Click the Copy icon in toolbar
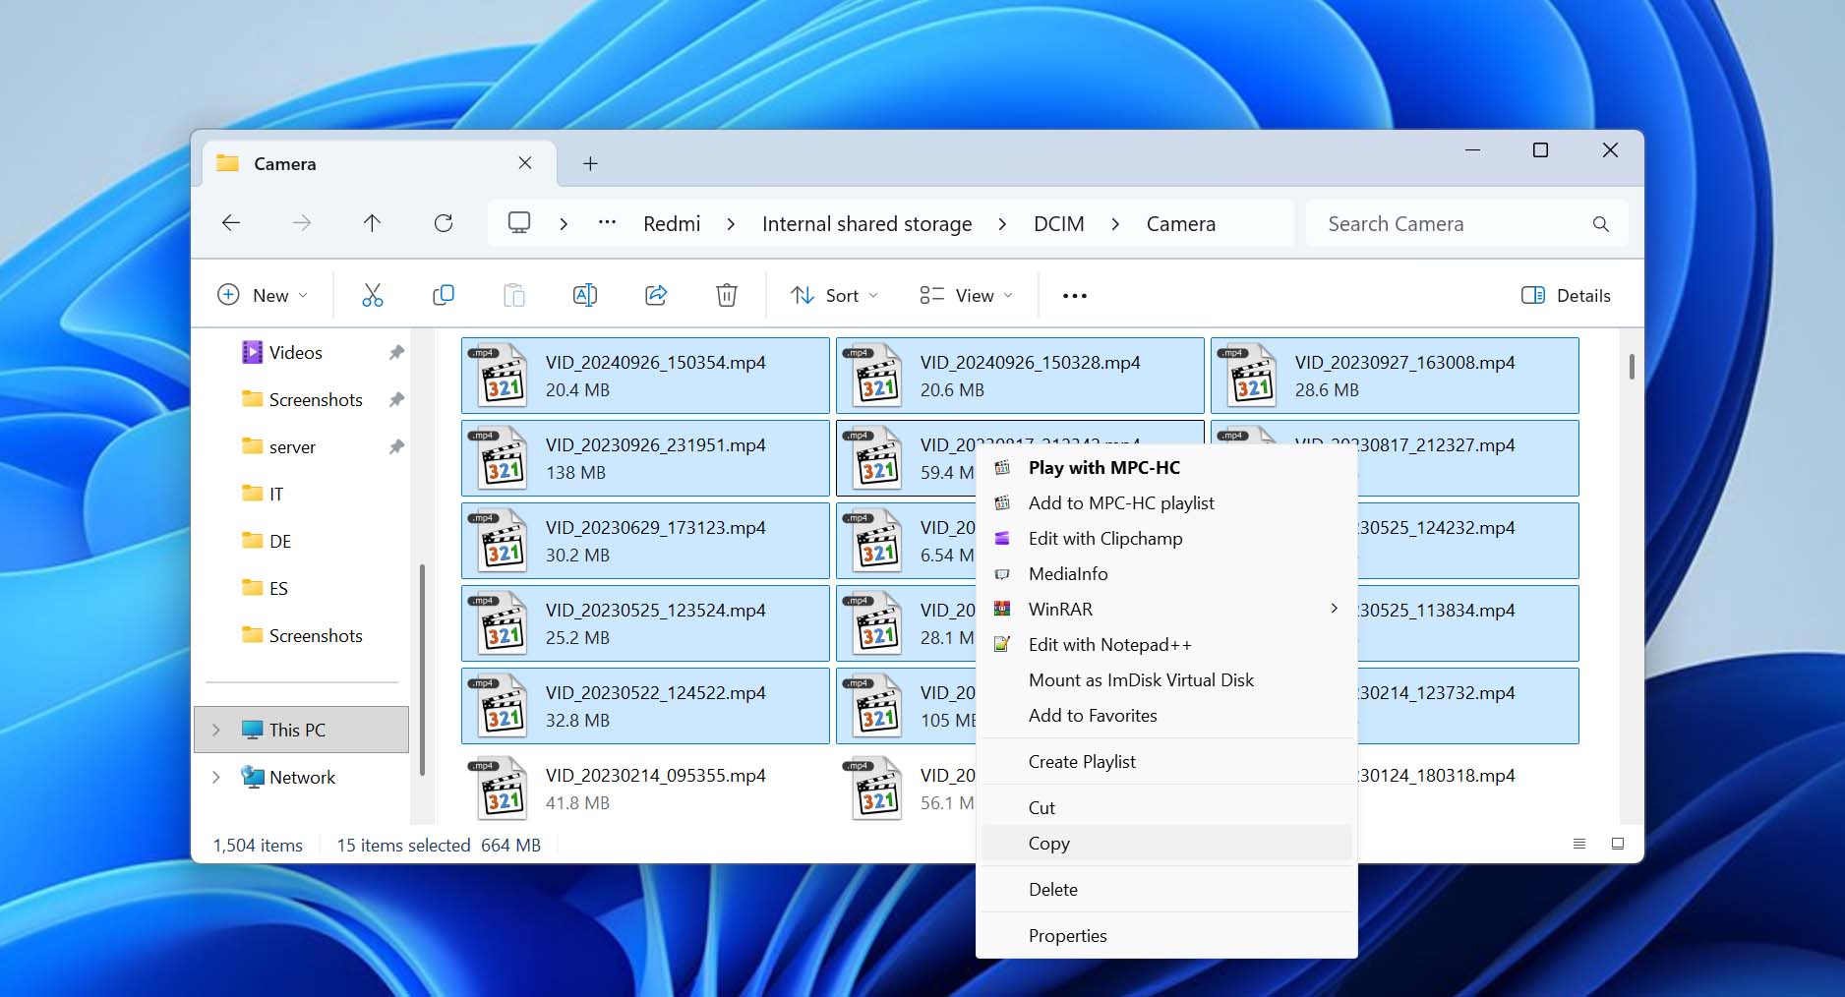Image resolution: width=1845 pixels, height=997 pixels. (444, 295)
